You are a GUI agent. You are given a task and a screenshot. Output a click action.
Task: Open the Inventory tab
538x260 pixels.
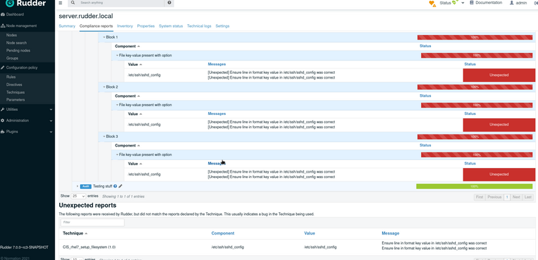click(x=125, y=26)
